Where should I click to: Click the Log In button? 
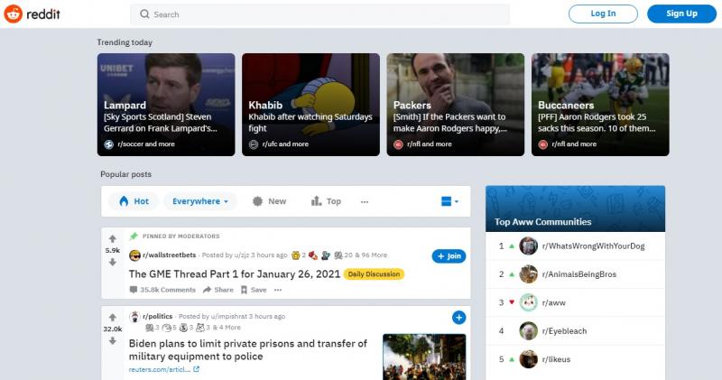click(x=603, y=14)
